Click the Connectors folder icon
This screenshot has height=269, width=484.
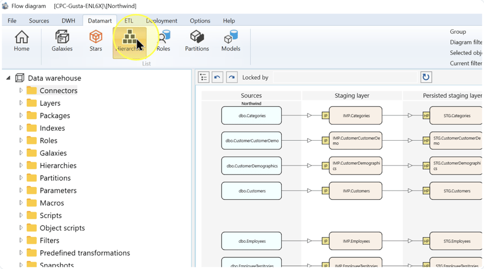(x=32, y=91)
